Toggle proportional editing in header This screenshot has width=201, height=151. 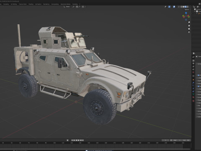83,7
